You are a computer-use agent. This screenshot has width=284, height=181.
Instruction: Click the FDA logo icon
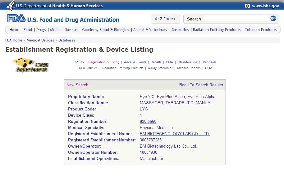(16, 18)
